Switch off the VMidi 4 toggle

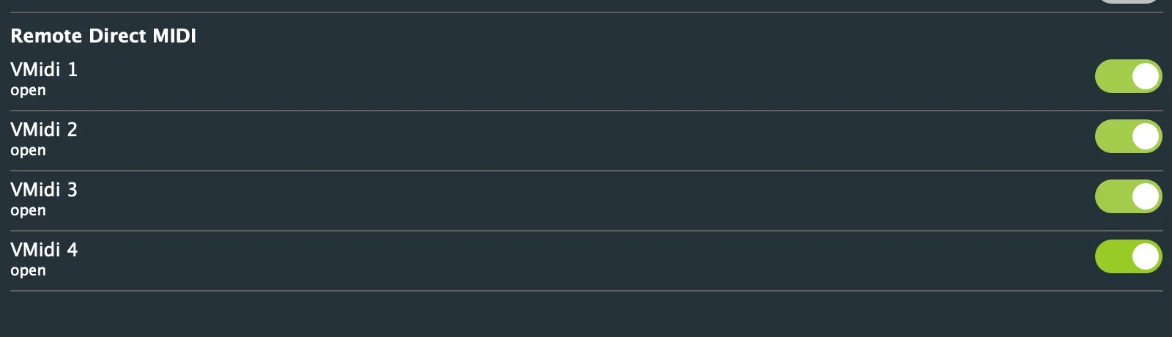tap(1128, 256)
